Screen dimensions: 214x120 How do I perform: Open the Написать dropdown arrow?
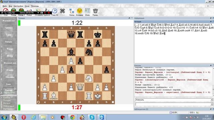tap(212, 100)
